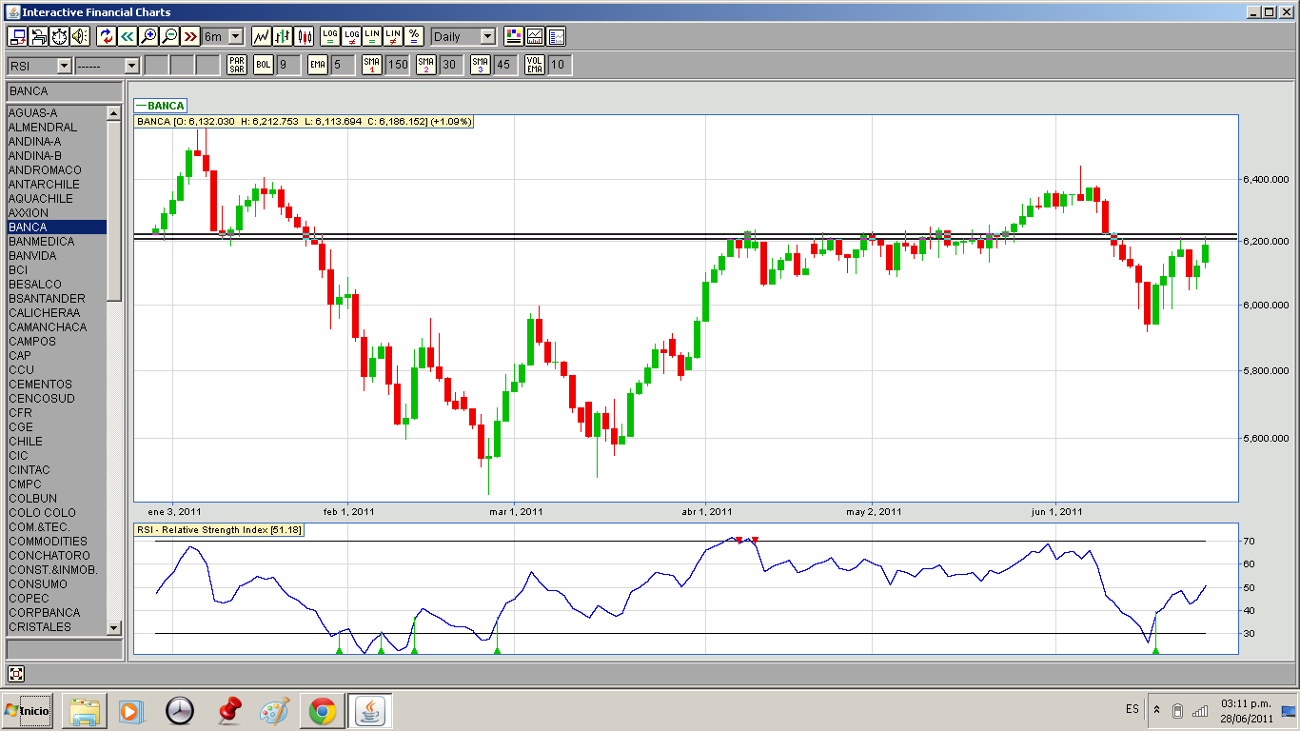Screen dimensions: 1300x731
Task: Click the SMA 2 period field showing 30
Action: [451, 65]
